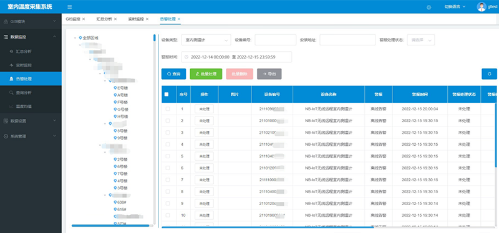Click the refresh icon button above table
Viewport: 499px width, 233px height.
pos(489,74)
